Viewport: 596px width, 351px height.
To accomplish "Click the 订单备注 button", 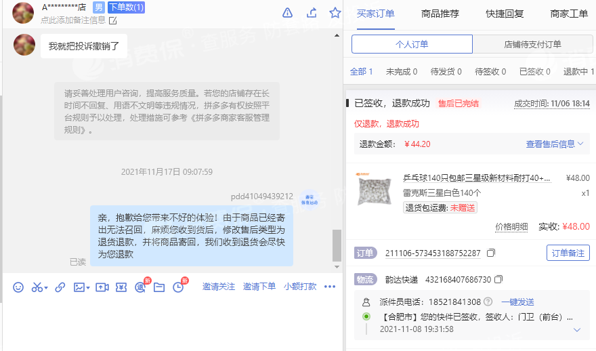I will tap(568, 253).
